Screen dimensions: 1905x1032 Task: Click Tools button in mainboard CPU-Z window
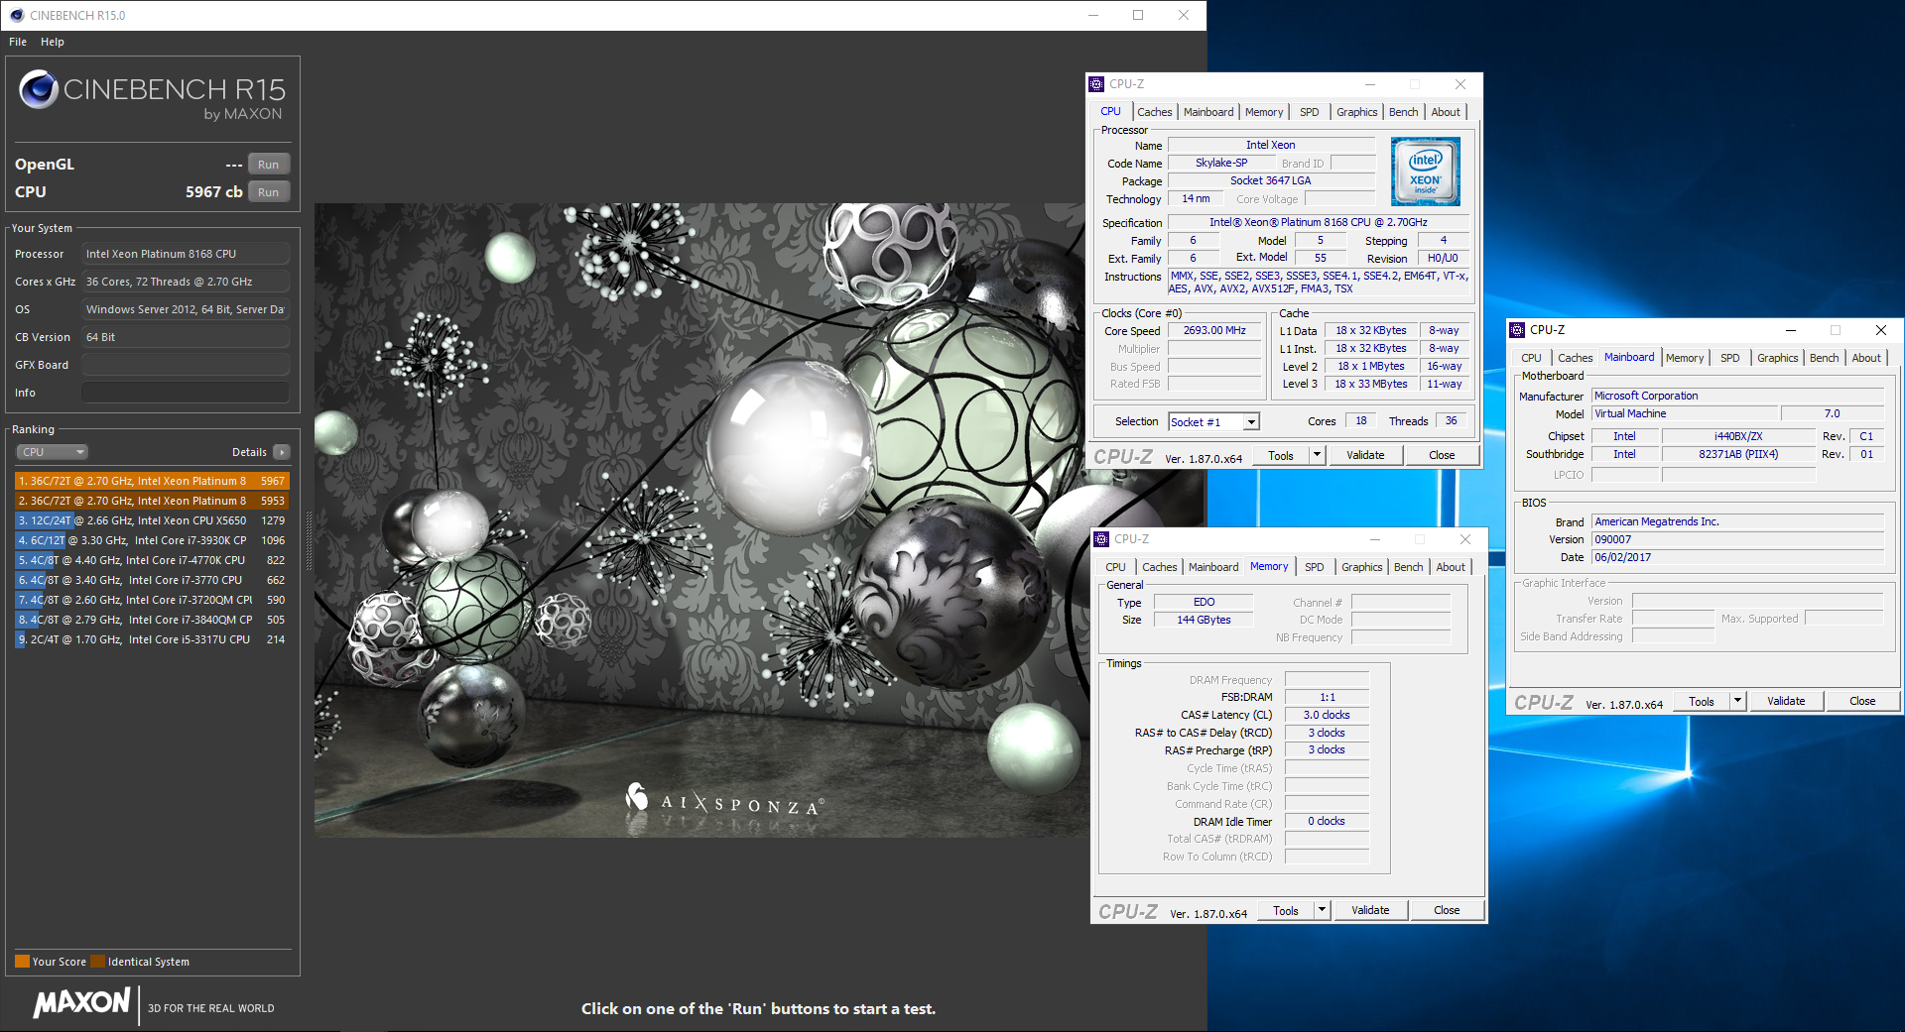(1702, 702)
